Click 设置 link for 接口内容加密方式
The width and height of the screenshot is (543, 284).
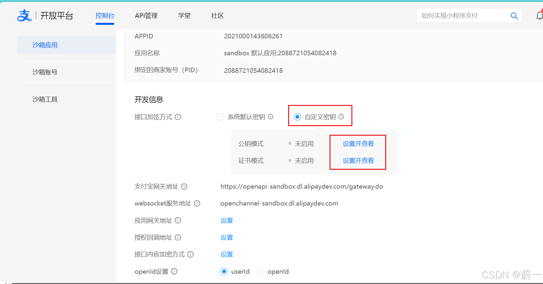click(x=227, y=254)
